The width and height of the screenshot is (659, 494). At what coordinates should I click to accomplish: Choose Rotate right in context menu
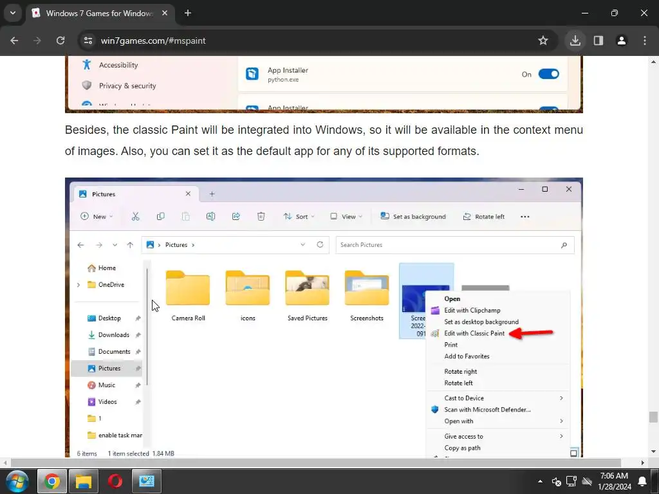(x=498, y=371)
